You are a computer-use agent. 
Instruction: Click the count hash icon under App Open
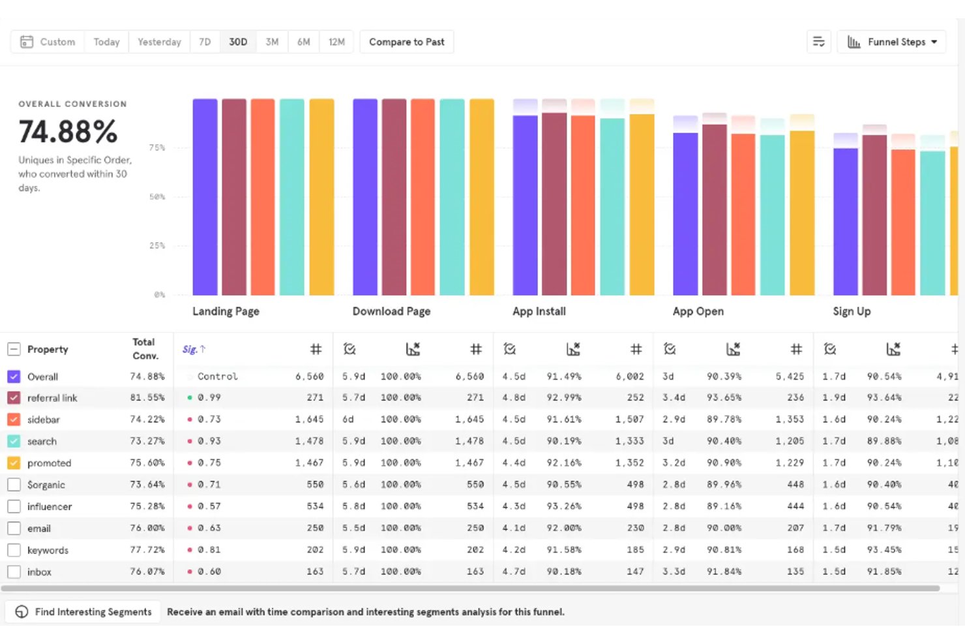[797, 349]
